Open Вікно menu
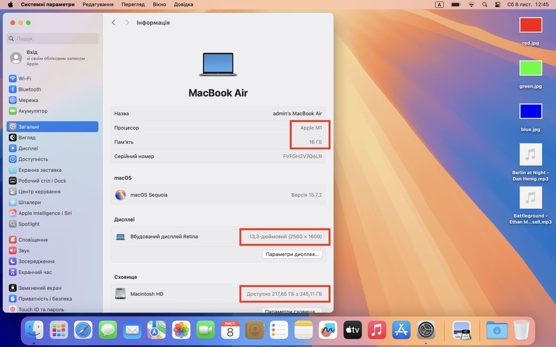This screenshot has height=347, width=556. click(x=160, y=4)
